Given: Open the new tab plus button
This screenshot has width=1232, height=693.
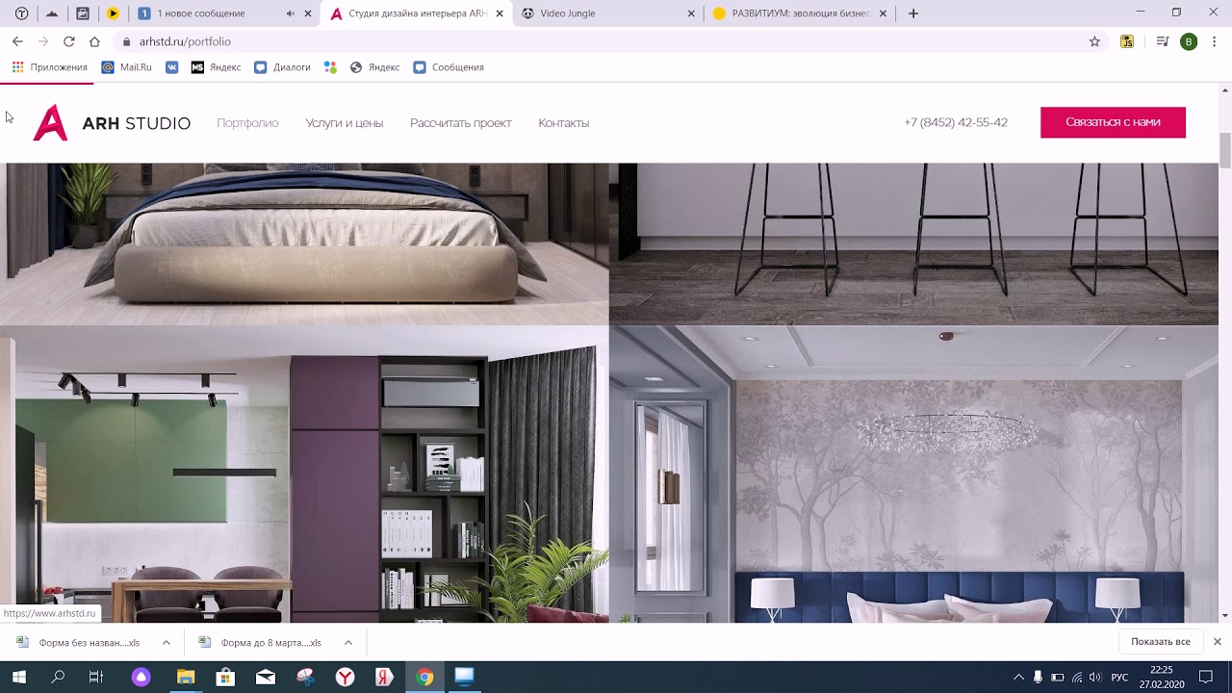Looking at the screenshot, I should pyautogui.click(x=913, y=13).
